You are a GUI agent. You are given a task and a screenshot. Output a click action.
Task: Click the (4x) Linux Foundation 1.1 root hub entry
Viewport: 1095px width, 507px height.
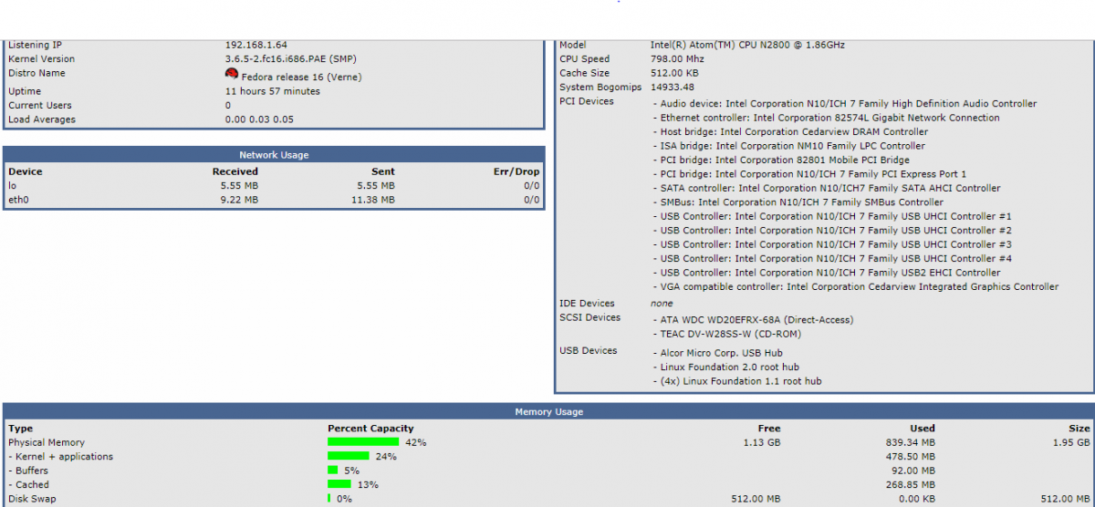point(737,381)
